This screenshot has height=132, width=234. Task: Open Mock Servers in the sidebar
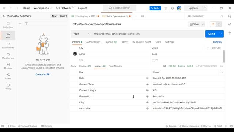click(8, 56)
